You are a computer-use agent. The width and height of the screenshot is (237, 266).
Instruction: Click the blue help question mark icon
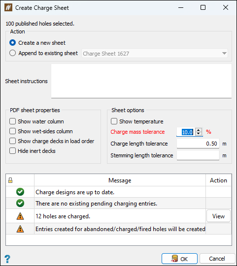7,259
